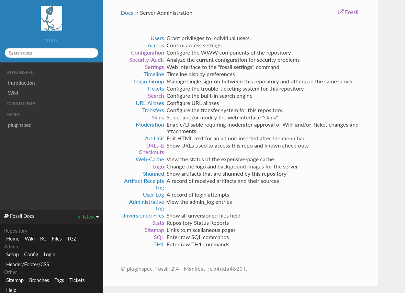
Task: Open the pluginspec sidebar entry
Action: point(20,125)
